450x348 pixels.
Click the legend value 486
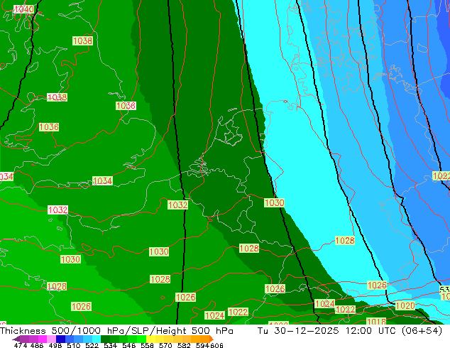coord(37,345)
